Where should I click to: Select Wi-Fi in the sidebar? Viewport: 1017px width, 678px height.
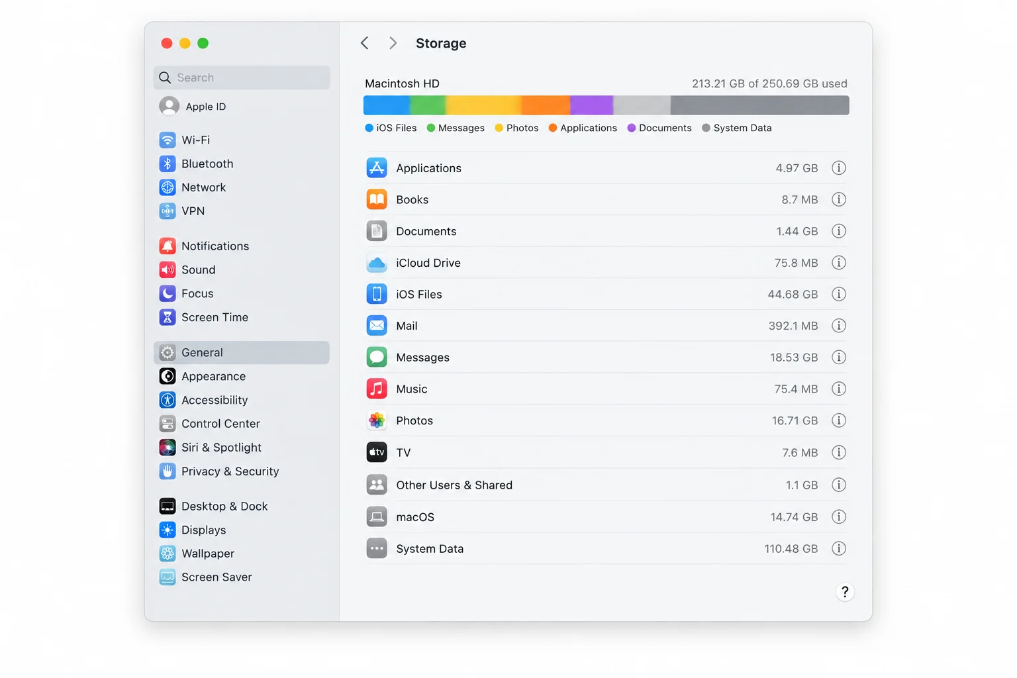tap(242, 140)
